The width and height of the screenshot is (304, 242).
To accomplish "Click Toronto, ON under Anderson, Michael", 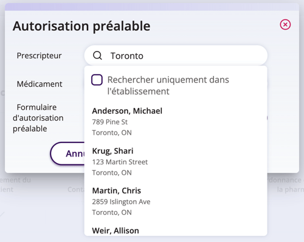I will pos(112,133).
